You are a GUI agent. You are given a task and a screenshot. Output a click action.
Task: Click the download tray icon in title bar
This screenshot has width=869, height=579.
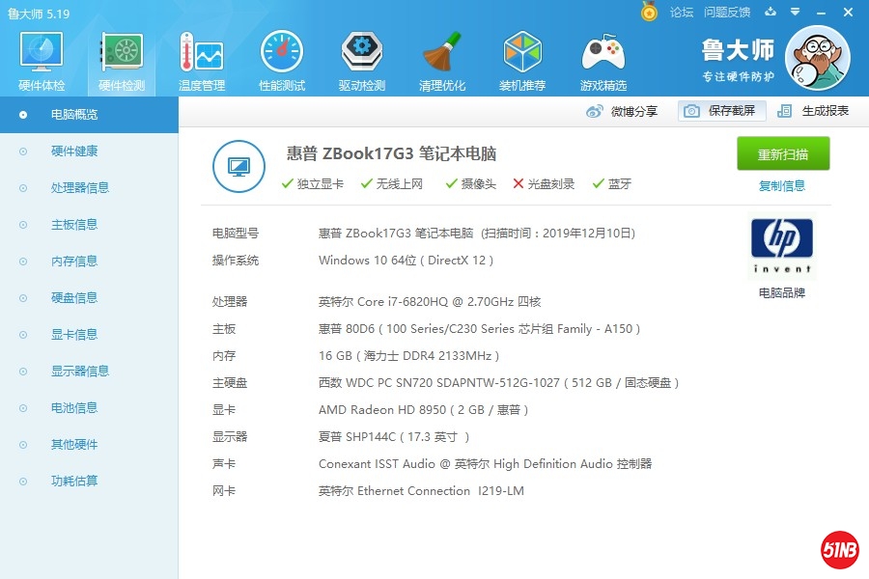point(770,12)
